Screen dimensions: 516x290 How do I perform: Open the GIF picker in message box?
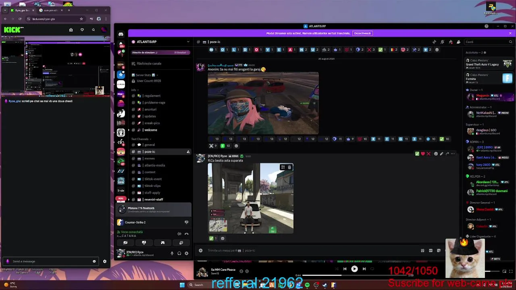point(431,251)
